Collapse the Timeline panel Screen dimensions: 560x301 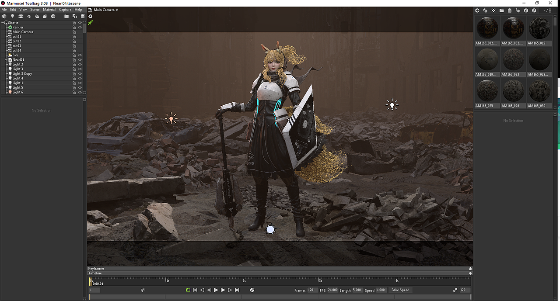click(x=470, y=273)
